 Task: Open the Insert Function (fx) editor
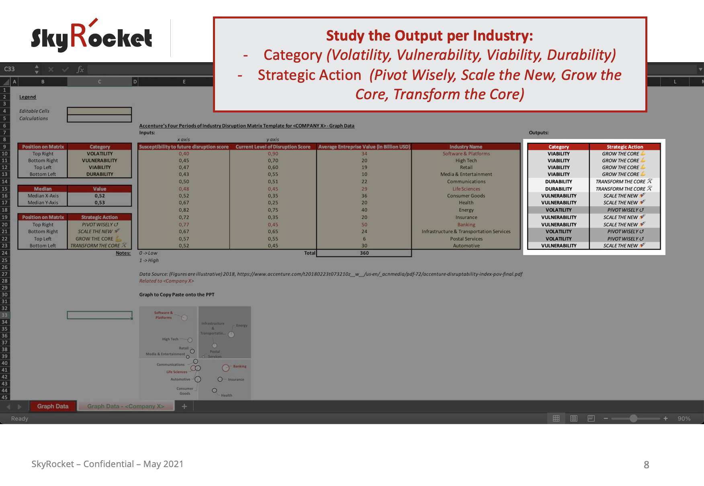pyautogui.click(x=80, y=69)
